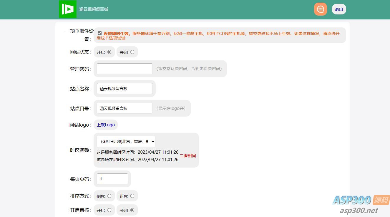
Task: Select 关闭 for 网站状态
Action: (132, 52)
